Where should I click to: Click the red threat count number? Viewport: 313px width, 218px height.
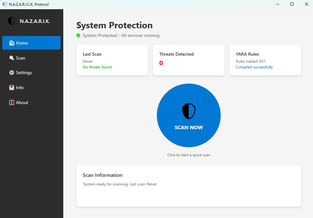pyautogui.click(x=161, y=63)
